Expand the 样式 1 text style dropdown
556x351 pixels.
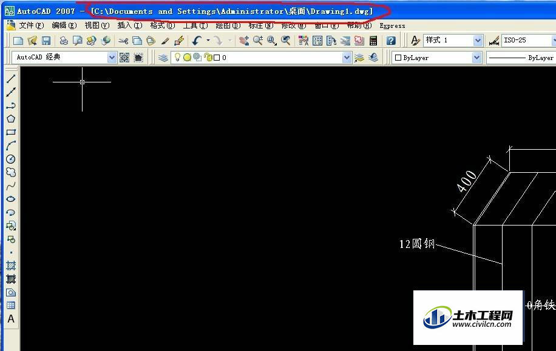click(x=478, y=41)
